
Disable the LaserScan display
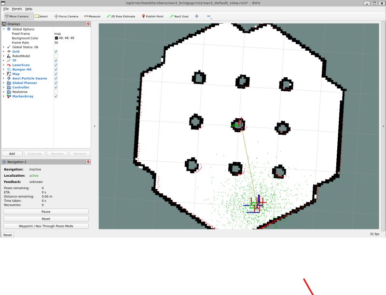click(x=56, y=65)
